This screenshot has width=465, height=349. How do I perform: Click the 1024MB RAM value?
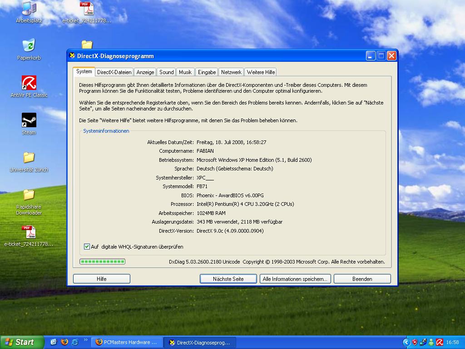211,213
